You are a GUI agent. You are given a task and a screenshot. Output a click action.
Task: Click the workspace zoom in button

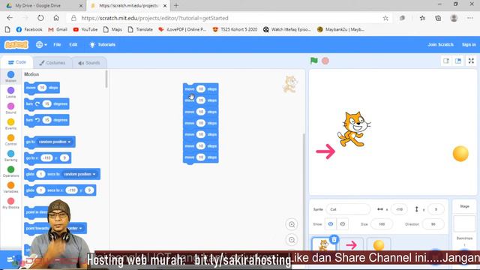pyautogui.click(x=292, y=224)
